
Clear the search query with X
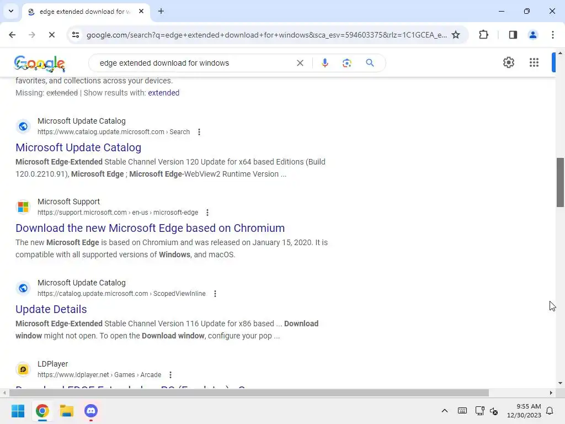pos(300,63)
